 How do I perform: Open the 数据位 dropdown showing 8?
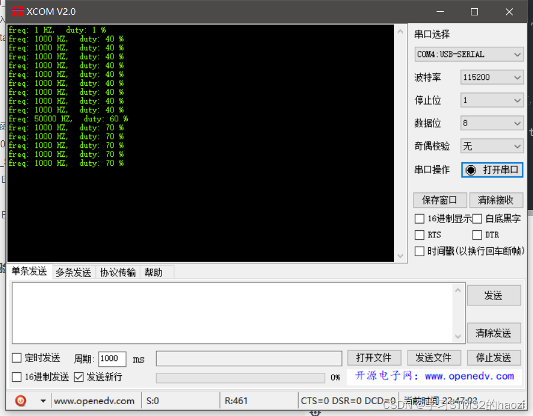(492, 123)
